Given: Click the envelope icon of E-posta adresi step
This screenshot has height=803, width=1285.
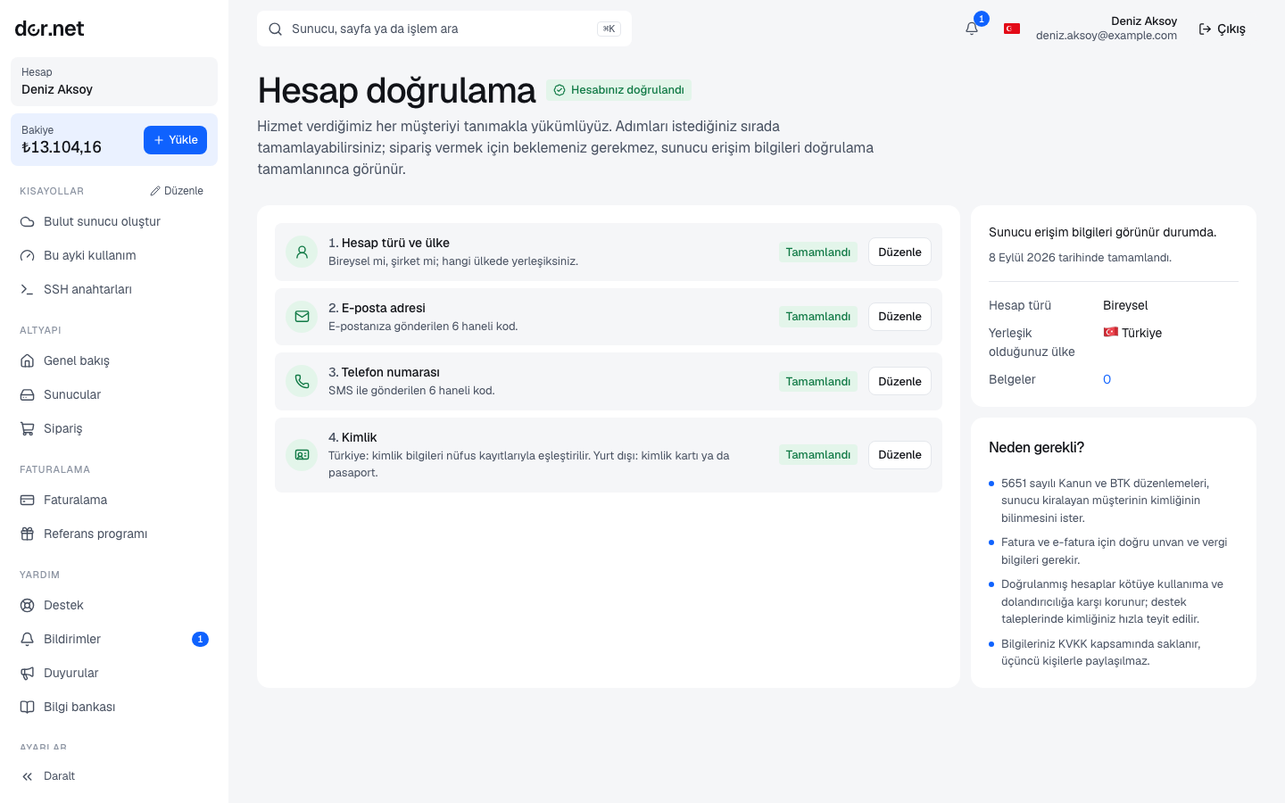Looking at the screenshot, I should [302, 316].
